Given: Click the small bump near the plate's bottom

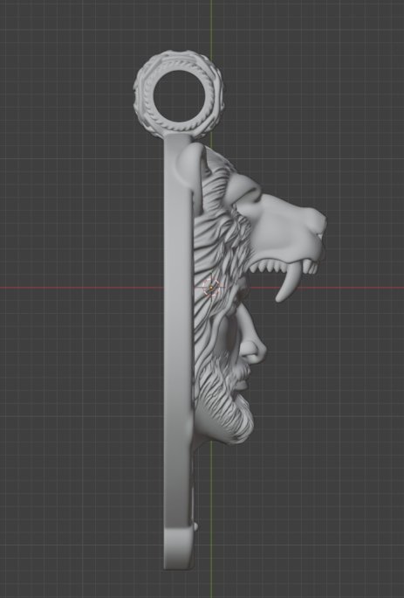Looking at the screenshot, I should (x=195, y=527).
